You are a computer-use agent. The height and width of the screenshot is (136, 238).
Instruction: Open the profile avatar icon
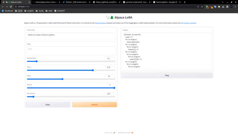231,7
